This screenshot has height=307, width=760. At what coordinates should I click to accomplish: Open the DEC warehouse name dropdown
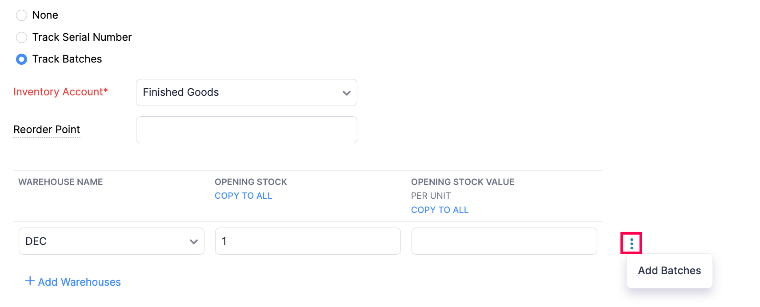coord(111,241)
